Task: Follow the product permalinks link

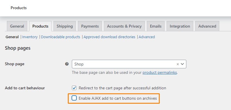Action: pyautogui.click(x=160, y=73)
